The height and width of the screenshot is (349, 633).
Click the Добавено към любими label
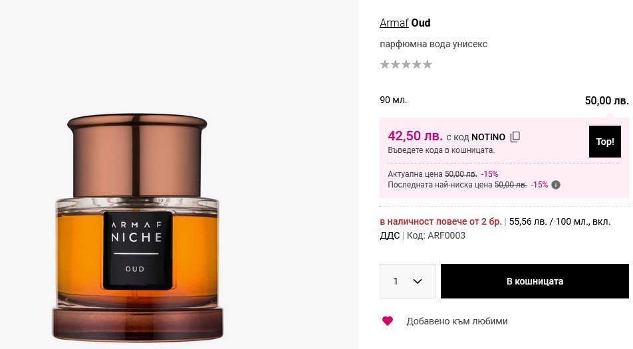point(457,321)
